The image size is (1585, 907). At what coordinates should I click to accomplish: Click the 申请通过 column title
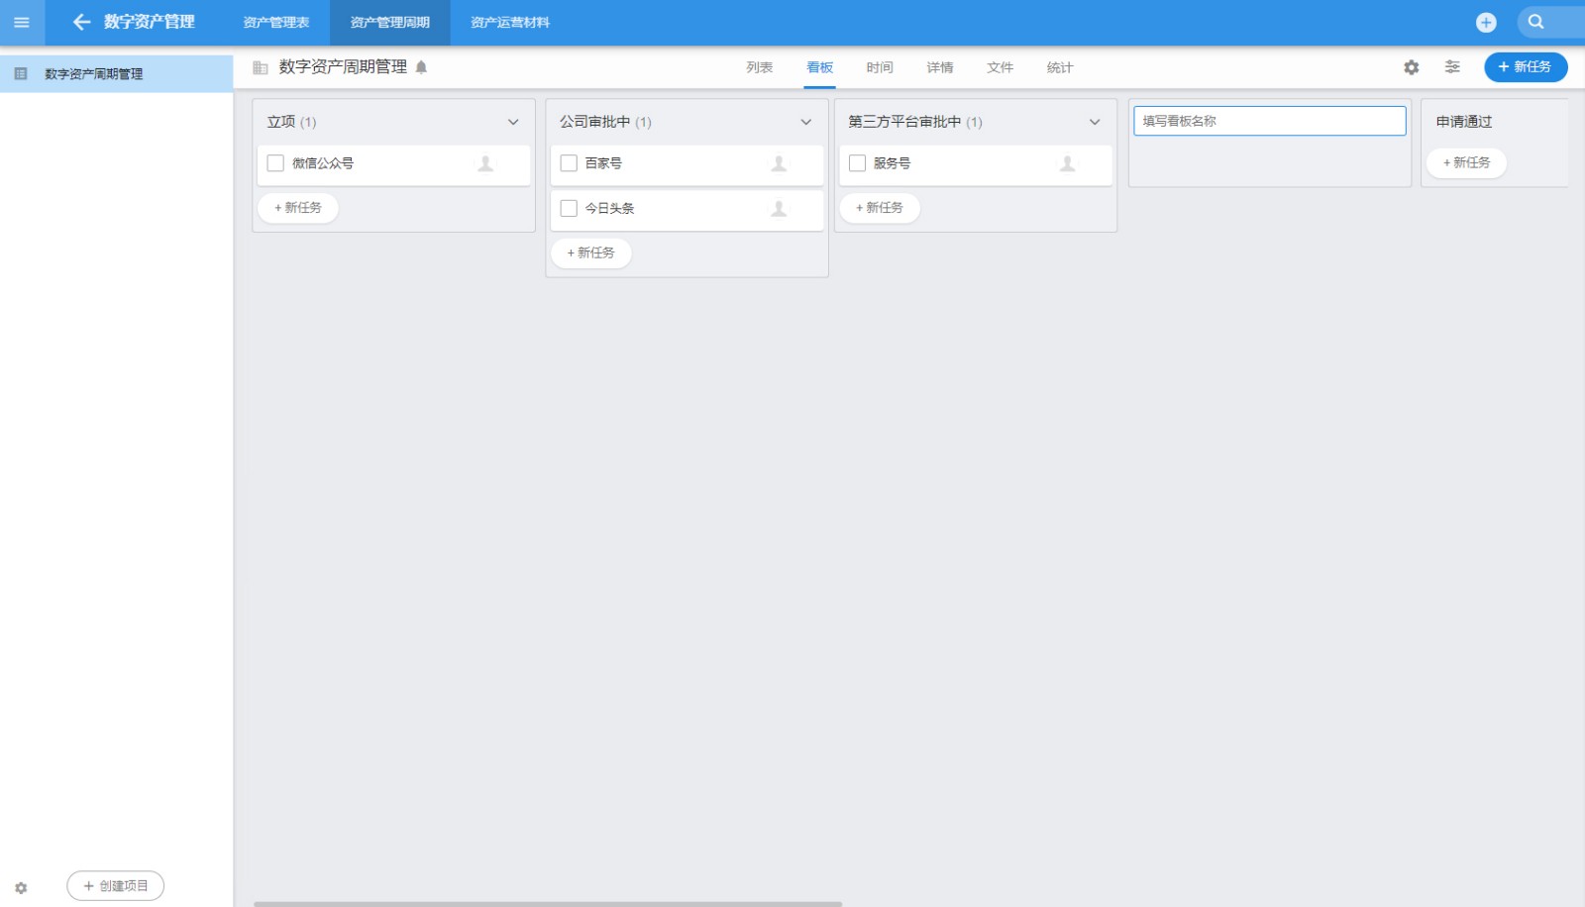[1464, 122]
